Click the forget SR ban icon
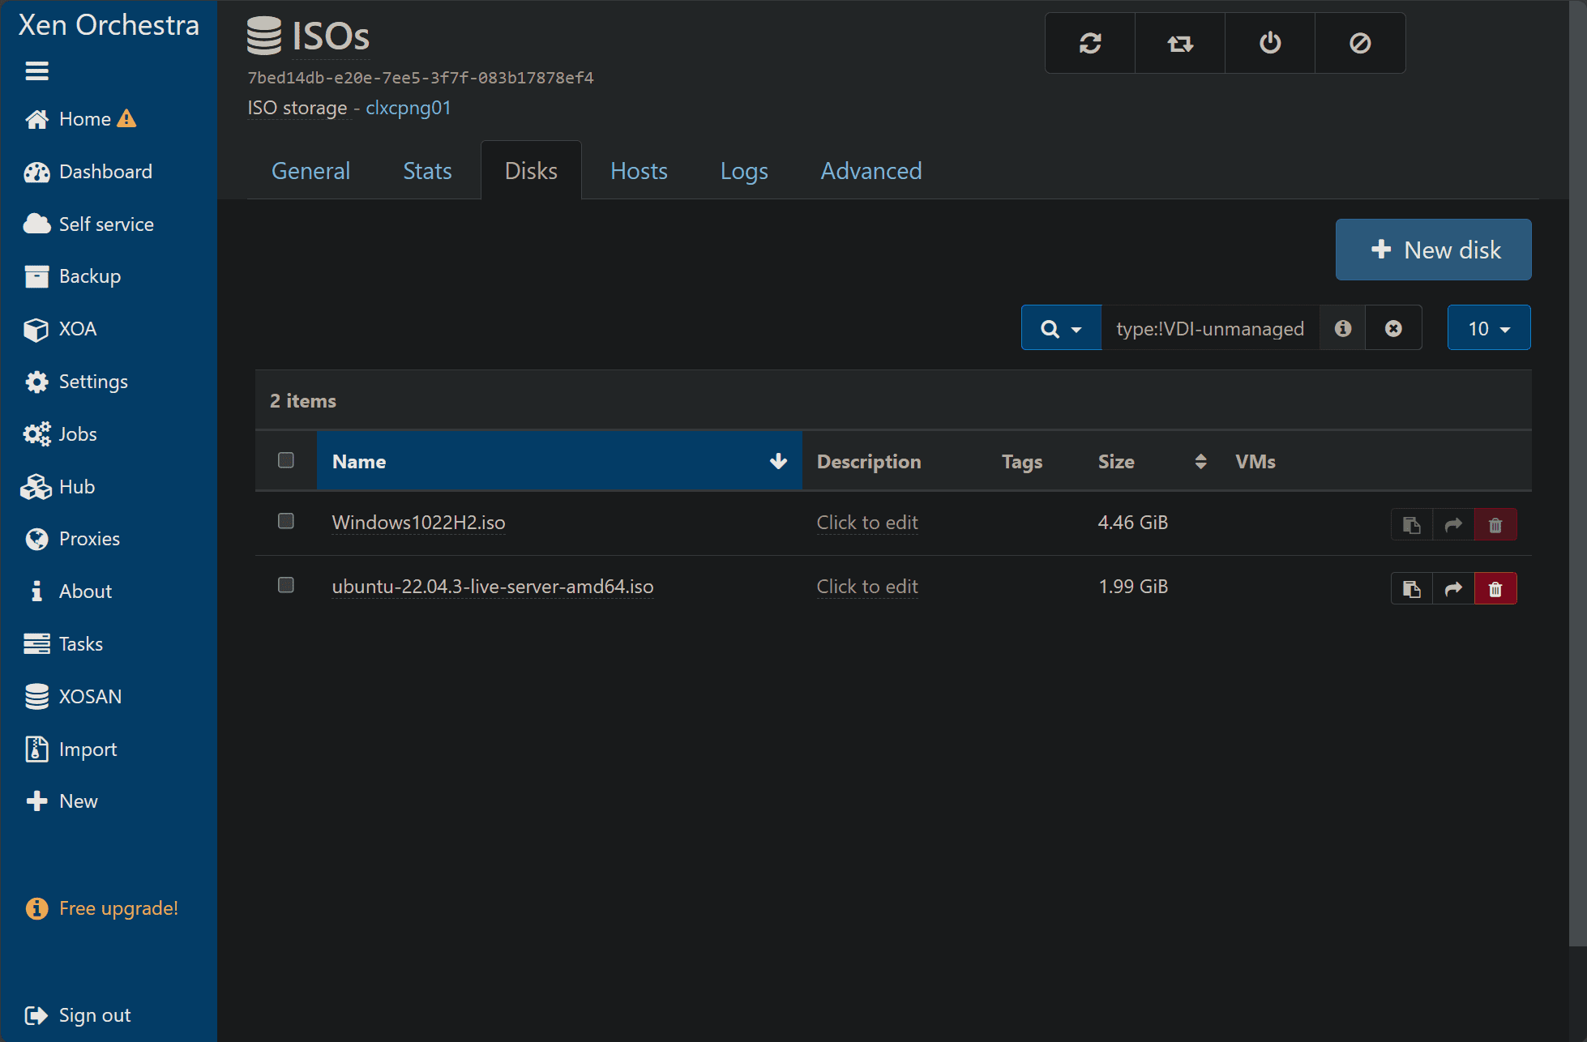Image resolution: width=1587 pixels, height=1042 pixels. 1360,43
